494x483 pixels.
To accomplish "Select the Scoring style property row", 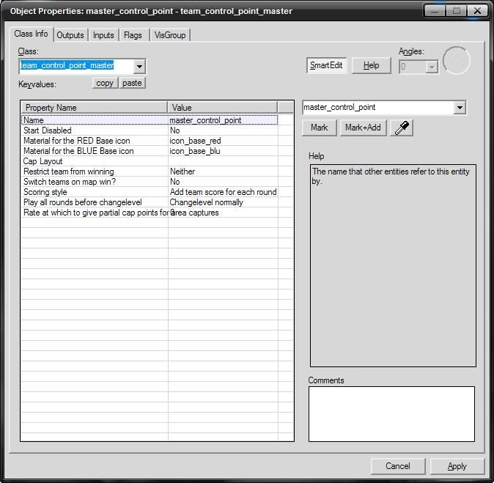I will point(95,192).
